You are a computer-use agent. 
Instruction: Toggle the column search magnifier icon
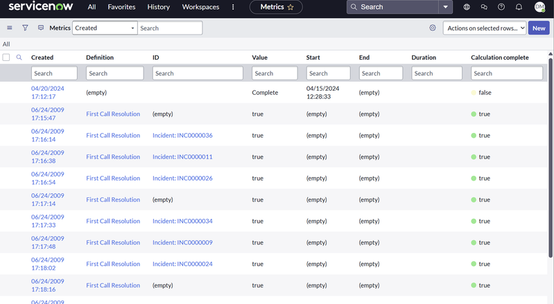point(19,57)
